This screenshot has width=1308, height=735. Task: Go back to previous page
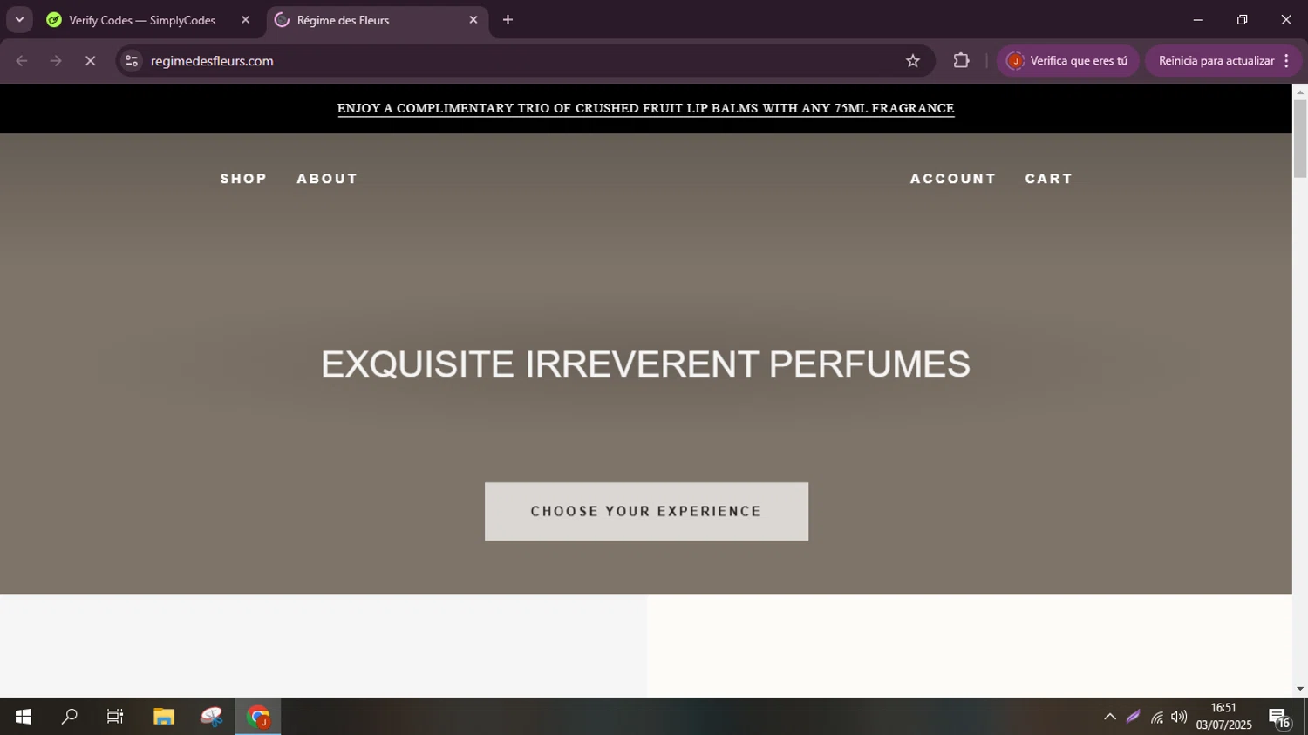tap(22, 61)
